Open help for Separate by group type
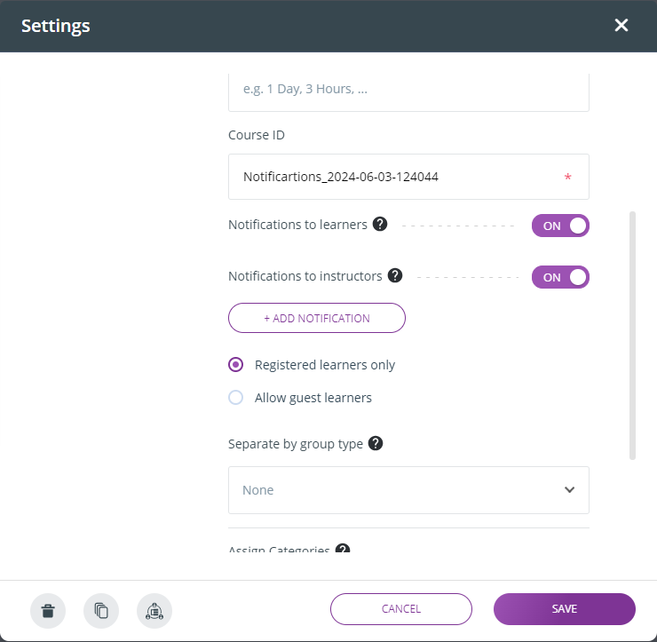This screenshot has width=657, height=642. (x=376, y=443)
